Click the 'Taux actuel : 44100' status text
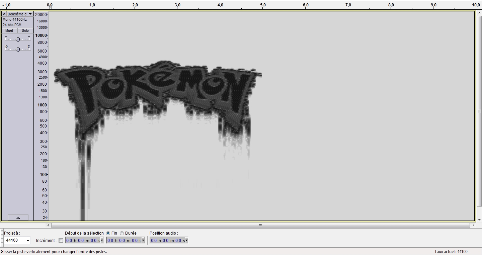Image resolution: width=482 pixels, height=255 pixels. 451,252
